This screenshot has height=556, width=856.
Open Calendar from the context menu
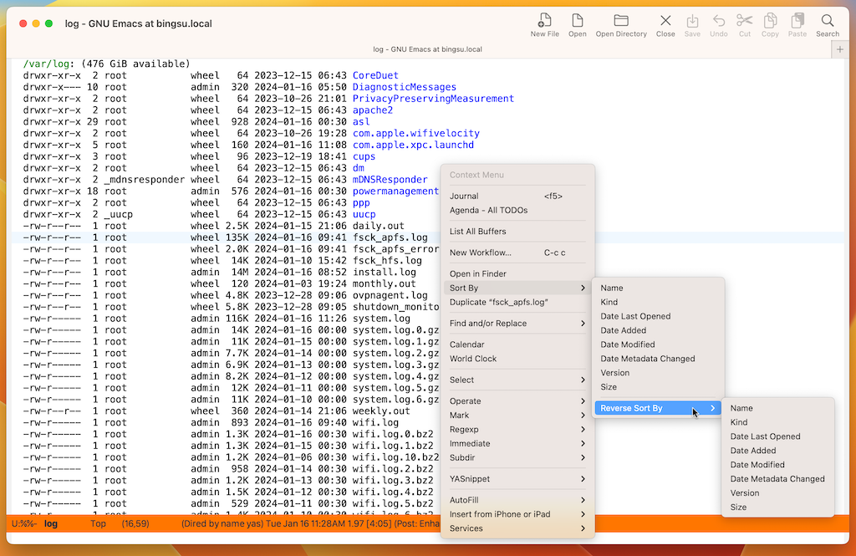click(x=517, y=344)
